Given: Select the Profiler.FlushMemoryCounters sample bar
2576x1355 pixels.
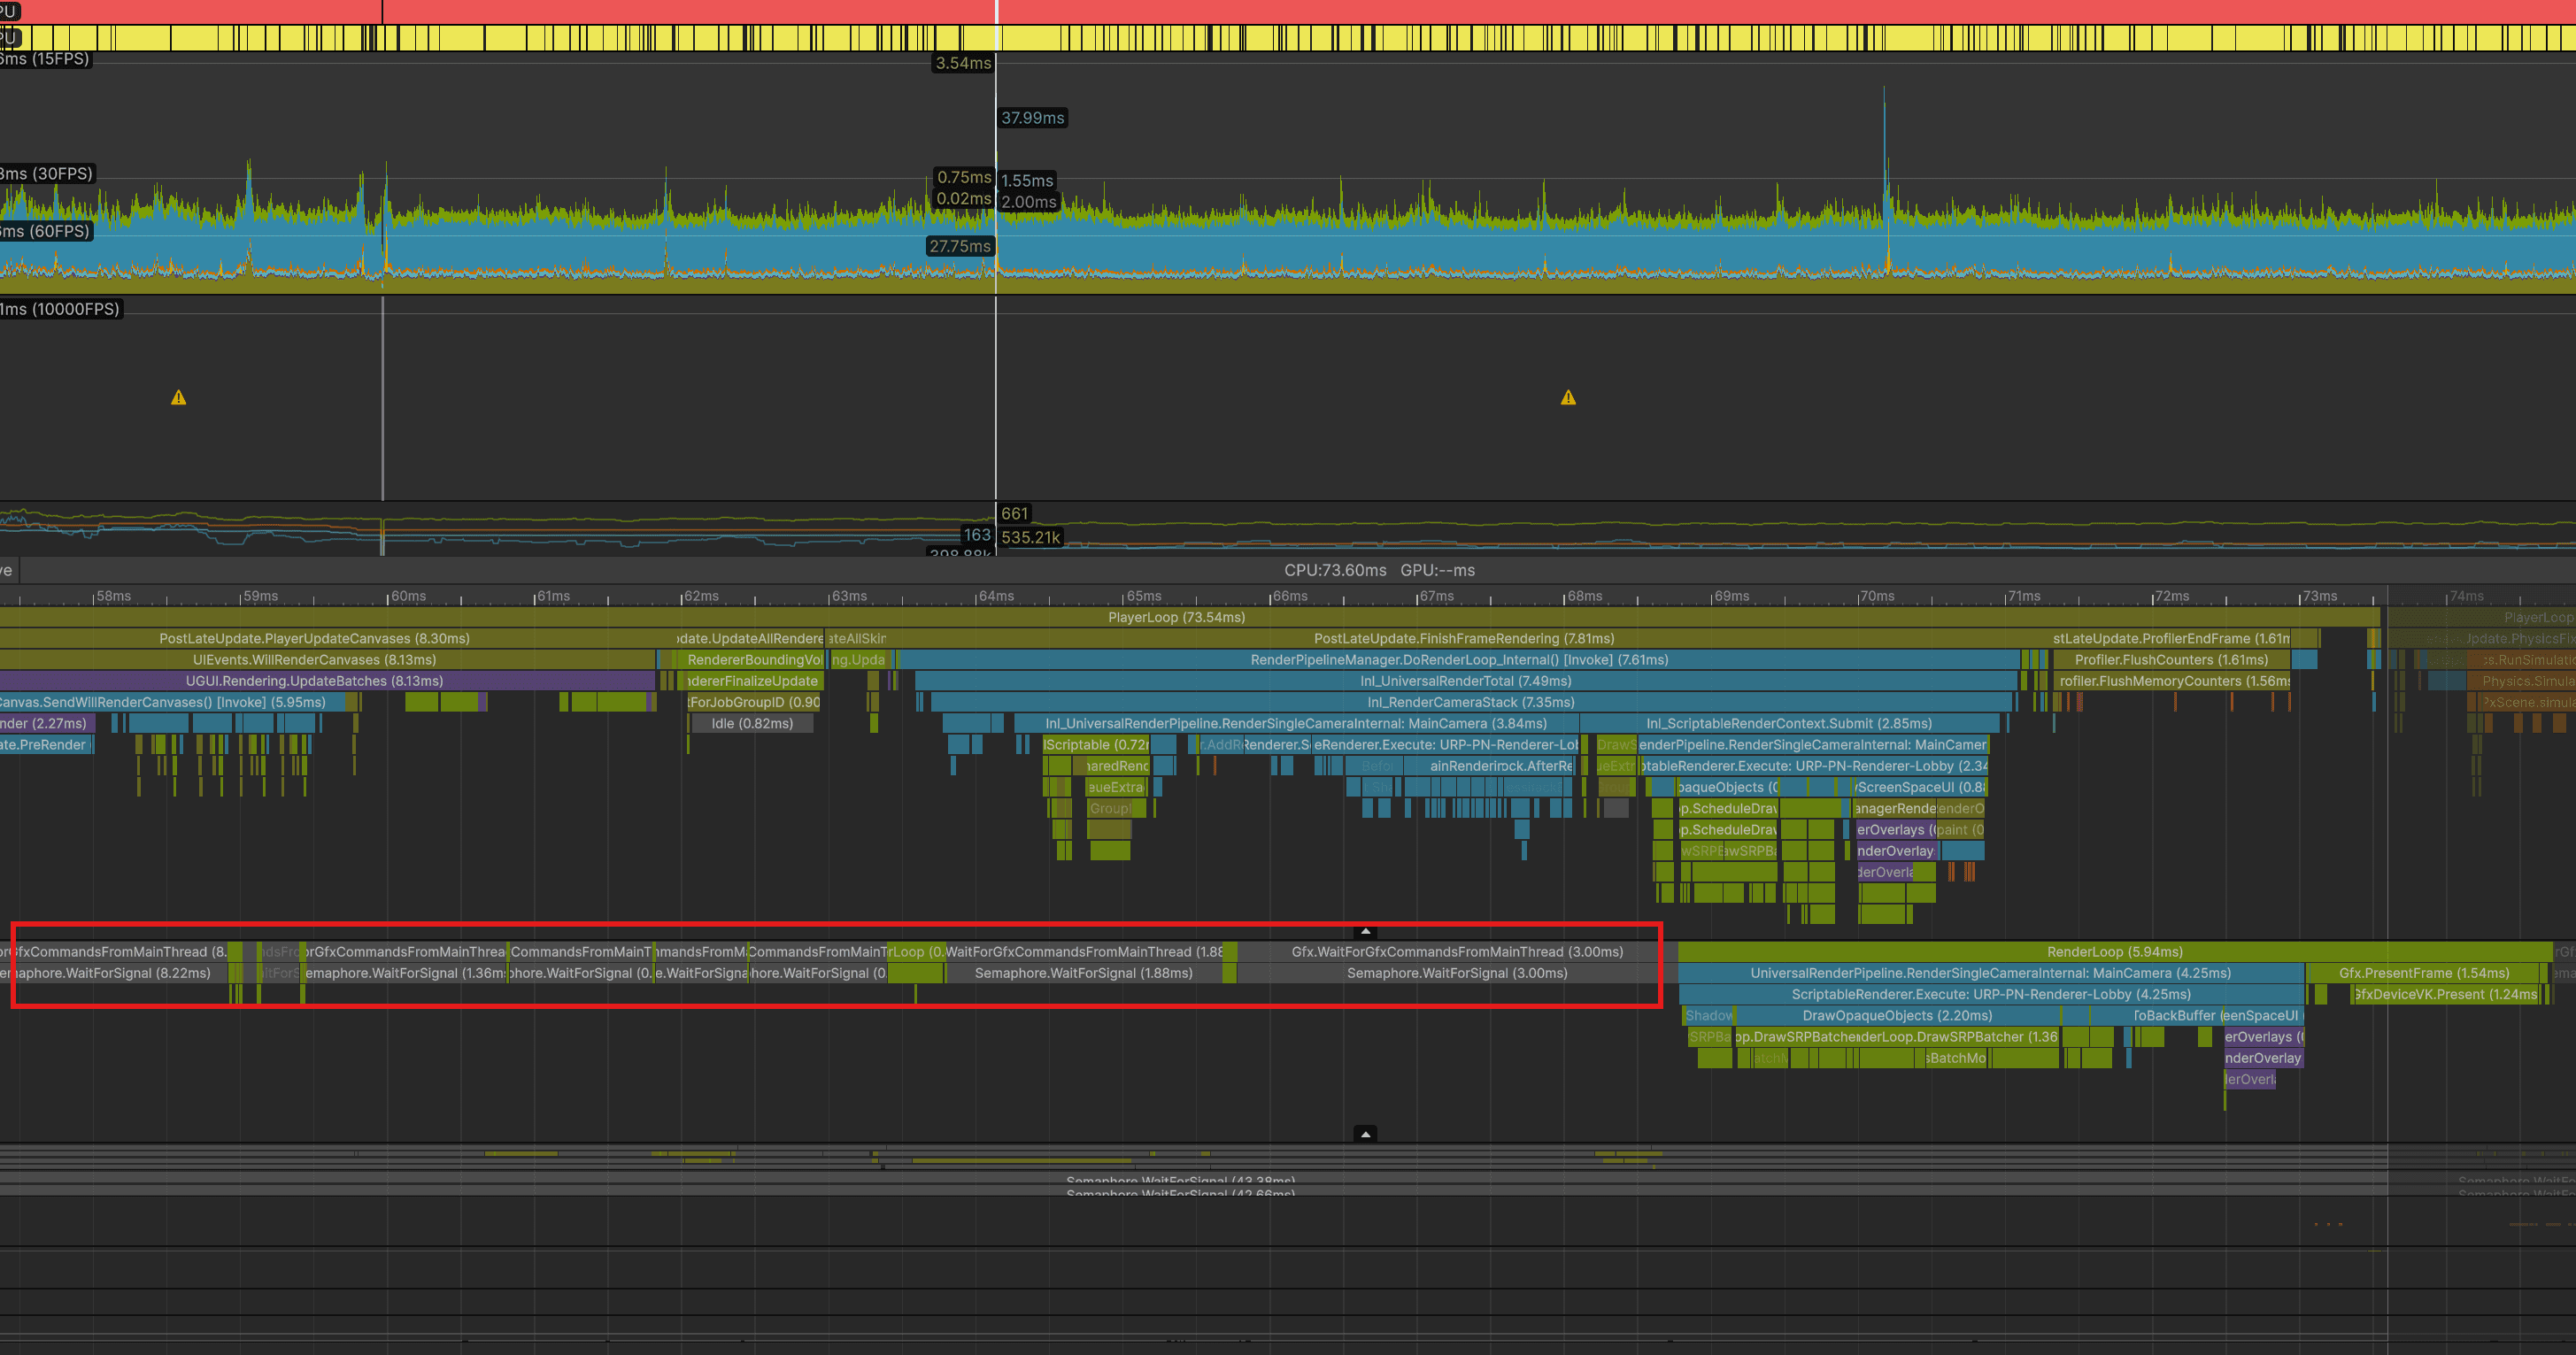Looking at the screenshot, I should (x=2173, y=681).
